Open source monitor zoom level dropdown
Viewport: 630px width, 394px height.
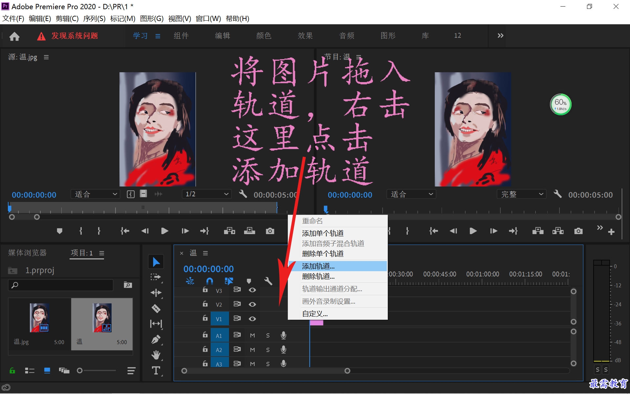[x=95, y=194]
